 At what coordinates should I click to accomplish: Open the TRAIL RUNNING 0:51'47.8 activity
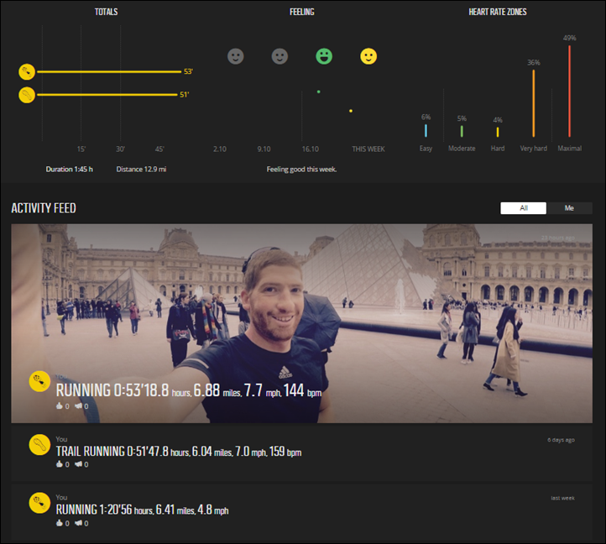[x=178, y=452]
